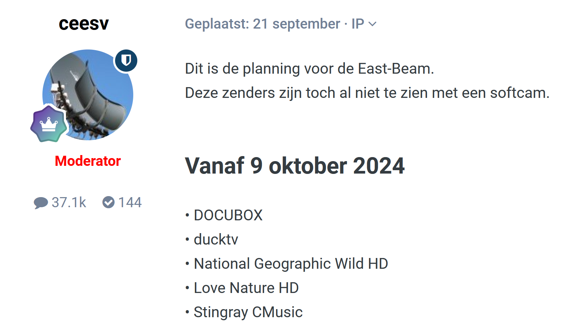Click the "Vanaf 9 oktober 2024" heading
This screenshot has width=563, height=332.
(294, 166)
